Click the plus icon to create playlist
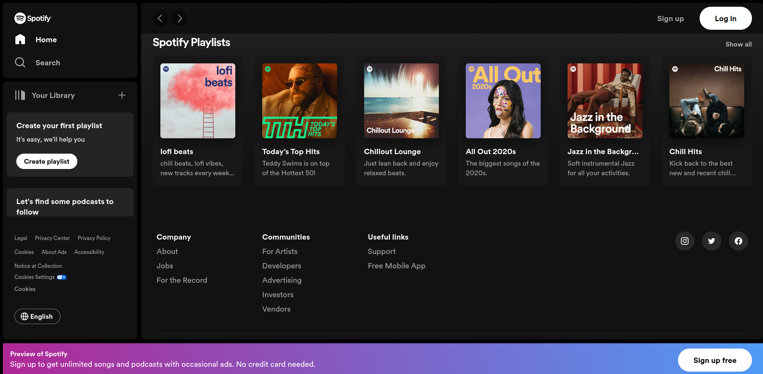The height and width of the screenshot is (374, 763). tap(122, 95)
